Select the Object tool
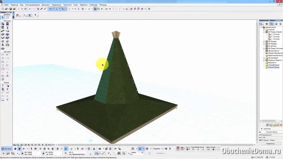This screenshot has height=159, width=283. [3, 45]
